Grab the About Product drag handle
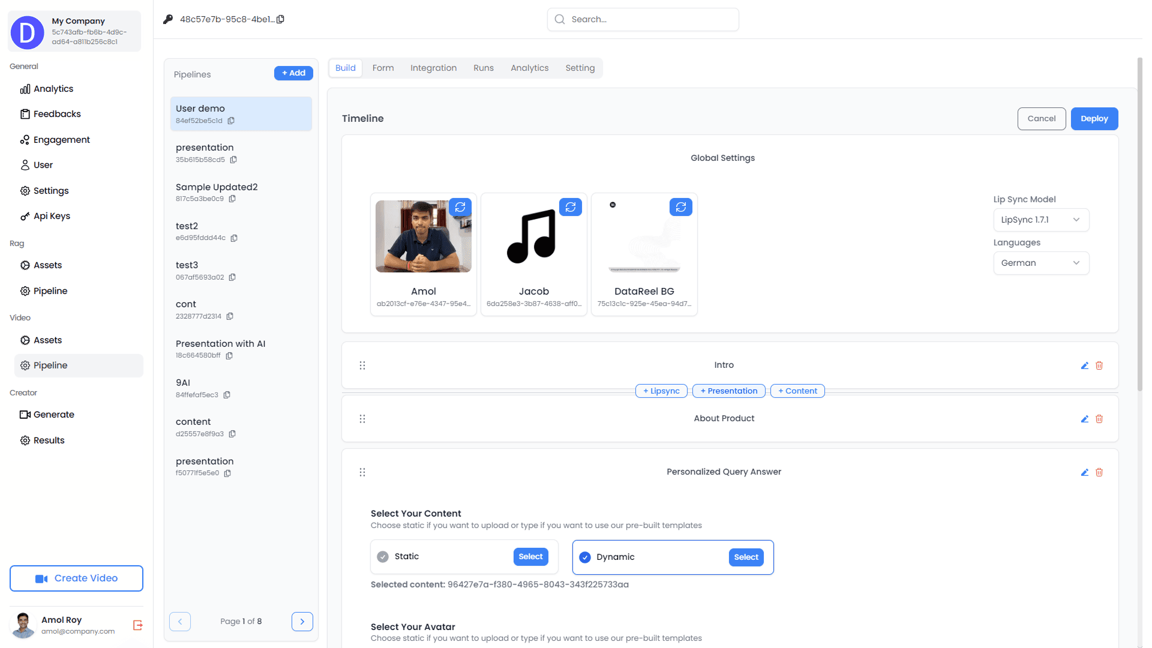This screenshot has height=648, width=1152. [x=362, y=419]
